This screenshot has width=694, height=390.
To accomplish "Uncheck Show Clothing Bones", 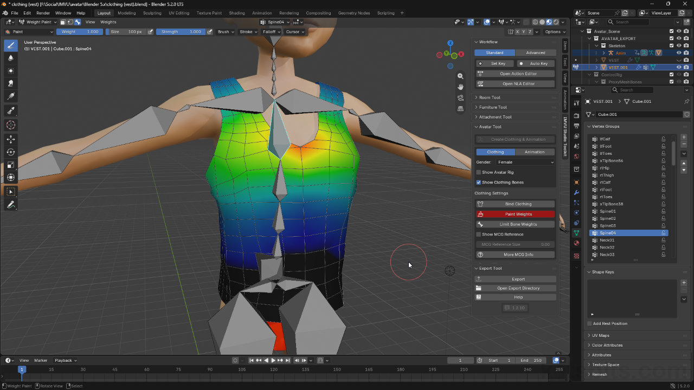I will [478, 183].
